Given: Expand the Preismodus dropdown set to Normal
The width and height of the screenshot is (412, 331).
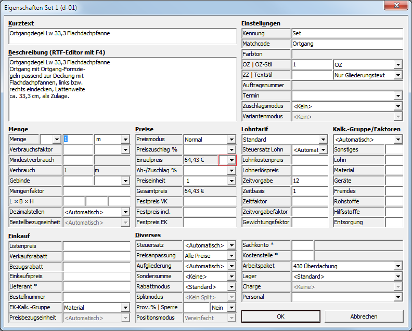Looking at the screenshot, I should coord(231,140).
